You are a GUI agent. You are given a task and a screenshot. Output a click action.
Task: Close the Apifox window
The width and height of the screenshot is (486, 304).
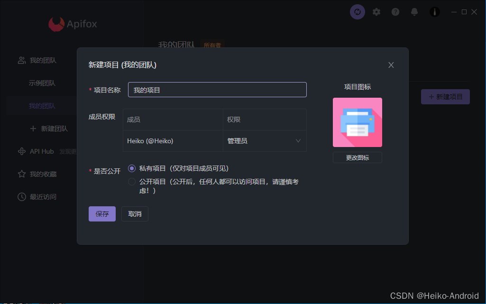point(474,12)
